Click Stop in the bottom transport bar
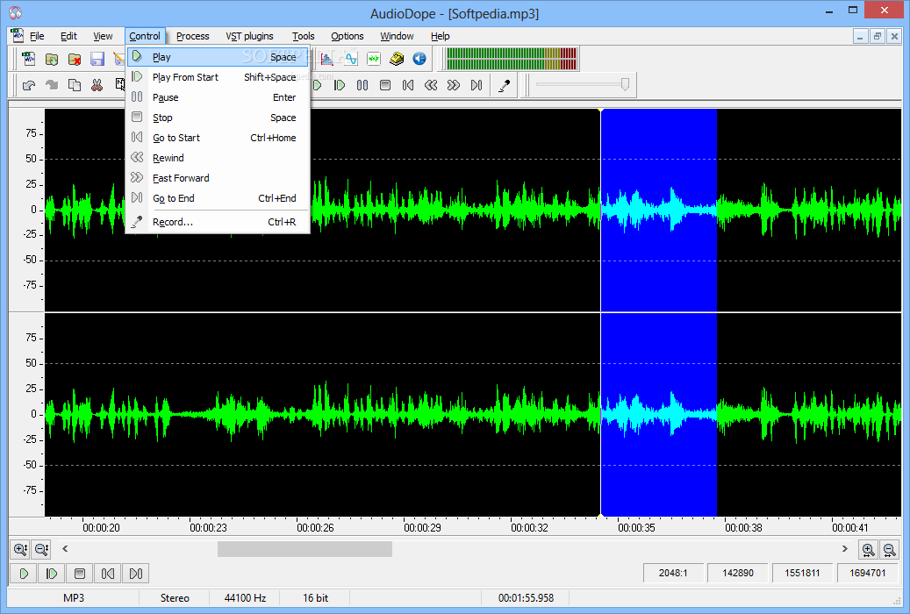 80,574
